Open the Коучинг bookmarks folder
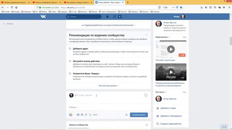This screenshot has width=232, height=130. (144, 12)
